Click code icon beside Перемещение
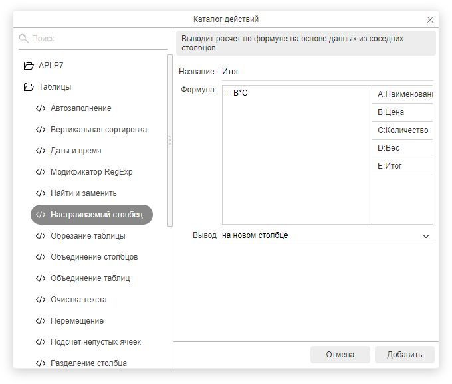Viewport: 452px width, 384px height. (x=41, y=321)
